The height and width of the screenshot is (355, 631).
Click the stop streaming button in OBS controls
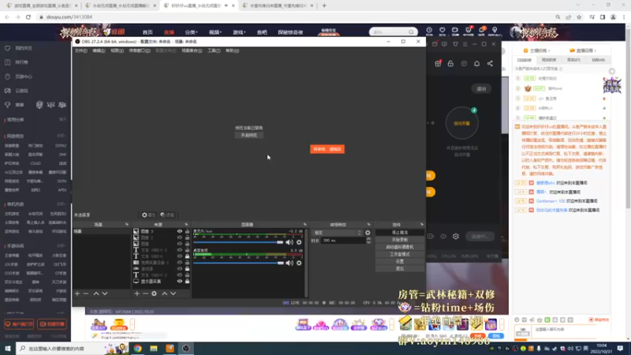[400, 233]
